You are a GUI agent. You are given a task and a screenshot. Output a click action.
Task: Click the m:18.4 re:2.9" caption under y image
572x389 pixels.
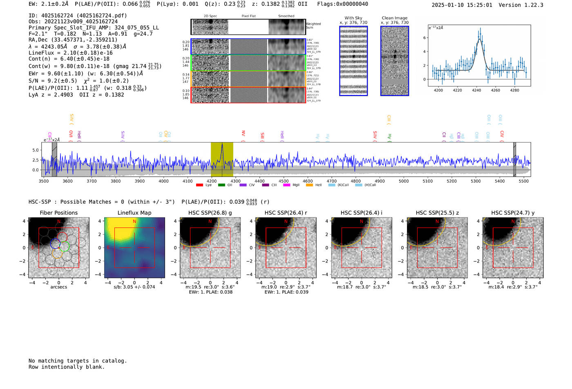pyautogui.click(x=513, y=287)
